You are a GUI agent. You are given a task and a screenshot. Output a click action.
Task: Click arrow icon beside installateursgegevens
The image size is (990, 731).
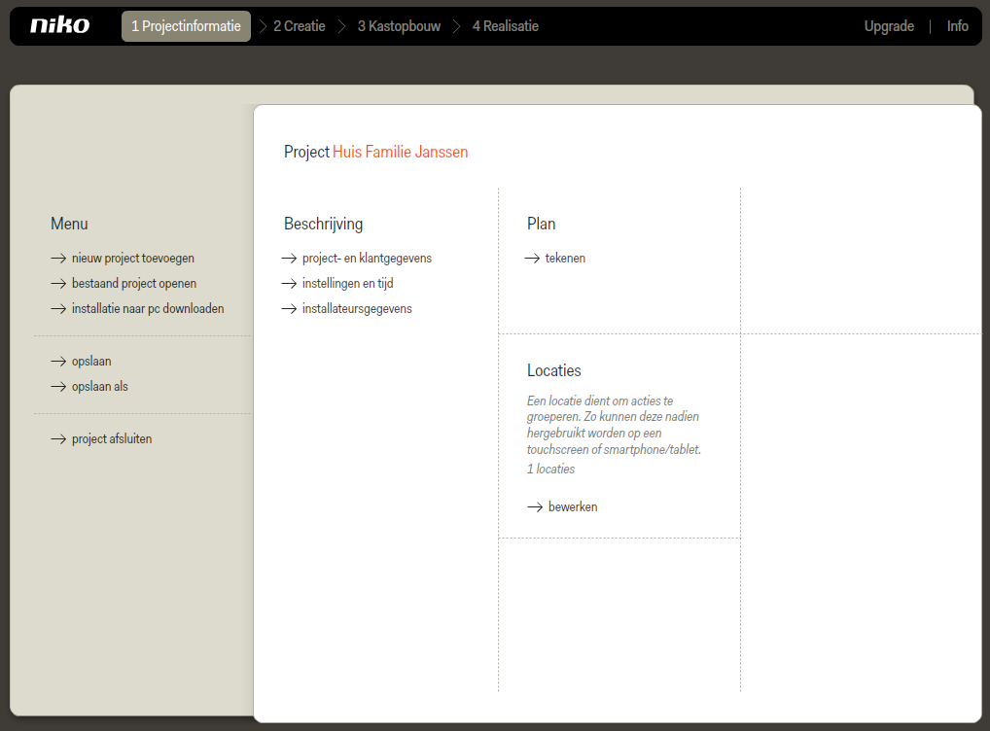click(289, 309)
